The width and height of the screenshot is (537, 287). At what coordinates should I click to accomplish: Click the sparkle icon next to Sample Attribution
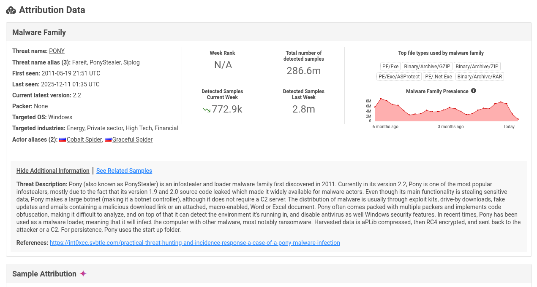(84, 274)
